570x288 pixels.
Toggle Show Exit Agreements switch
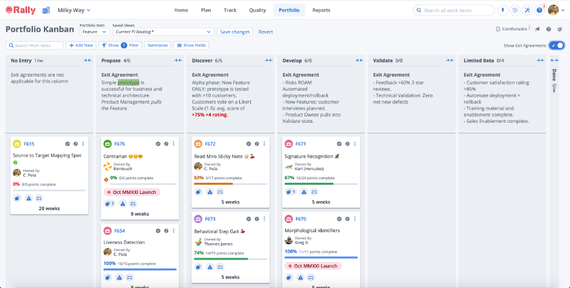pyautogui.click(x=556, y=46)
